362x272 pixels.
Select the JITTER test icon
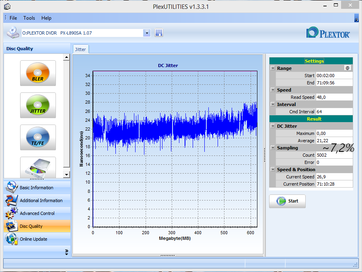(38, 105)
